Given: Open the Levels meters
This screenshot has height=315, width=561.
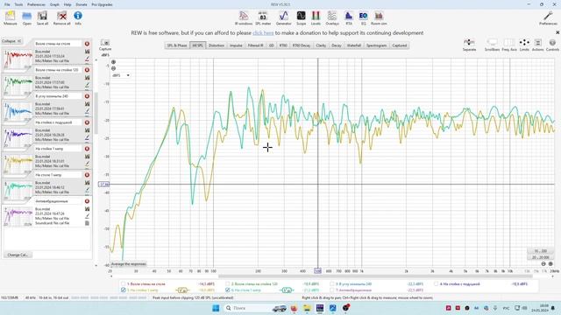Looking at the screenshot, I should coord(316,17).
